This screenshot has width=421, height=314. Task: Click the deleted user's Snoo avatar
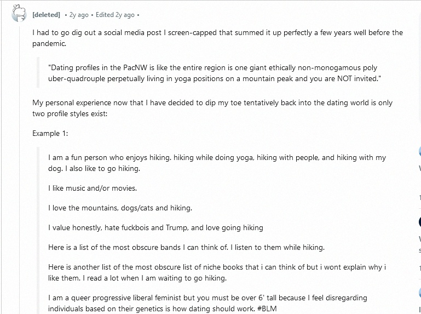(18, 13)
